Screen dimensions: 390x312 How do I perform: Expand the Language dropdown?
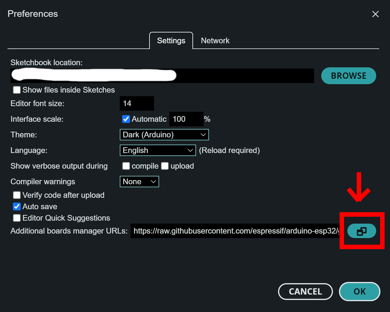pyautogui.click(x=158, y=150)
